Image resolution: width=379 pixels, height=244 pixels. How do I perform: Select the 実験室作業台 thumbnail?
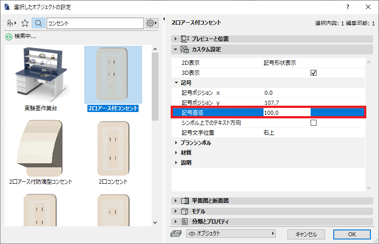point(41,74)
